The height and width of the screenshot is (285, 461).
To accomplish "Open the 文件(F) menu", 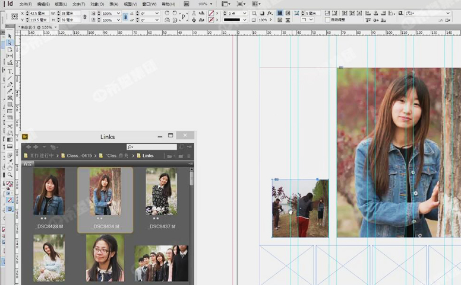I will coord(26,4).
